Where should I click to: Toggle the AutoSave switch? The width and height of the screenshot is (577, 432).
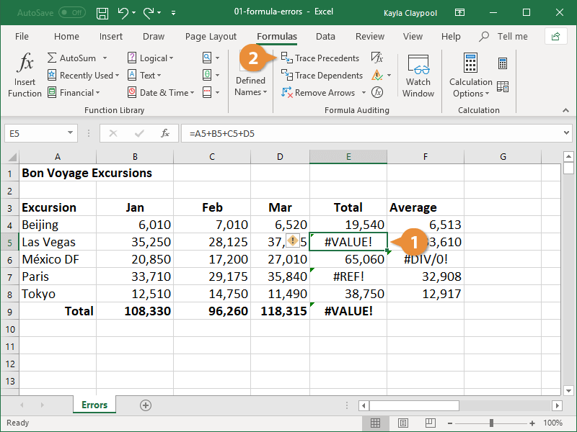[x=72, y=12]
